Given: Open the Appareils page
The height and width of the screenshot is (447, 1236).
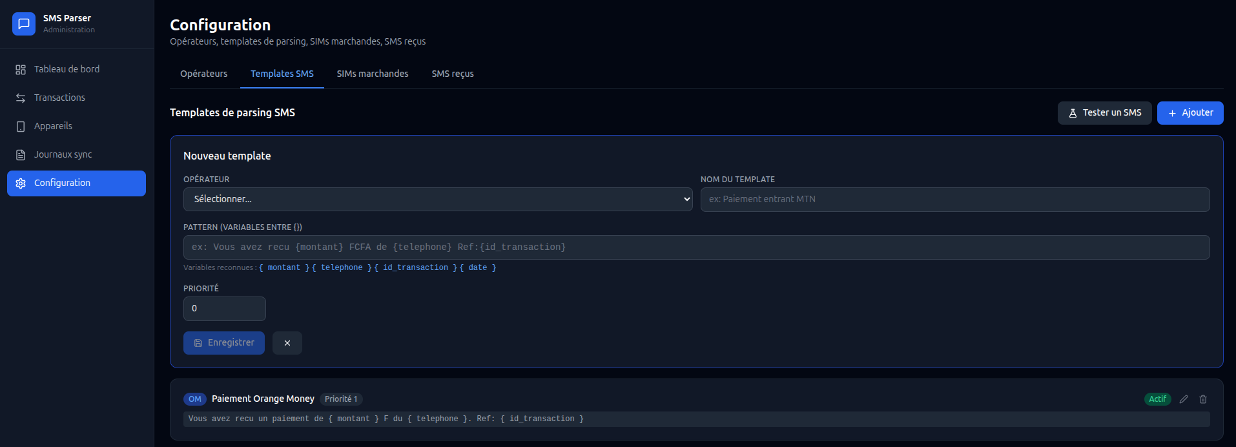Looking at the screenshot, I should (53, 126).
